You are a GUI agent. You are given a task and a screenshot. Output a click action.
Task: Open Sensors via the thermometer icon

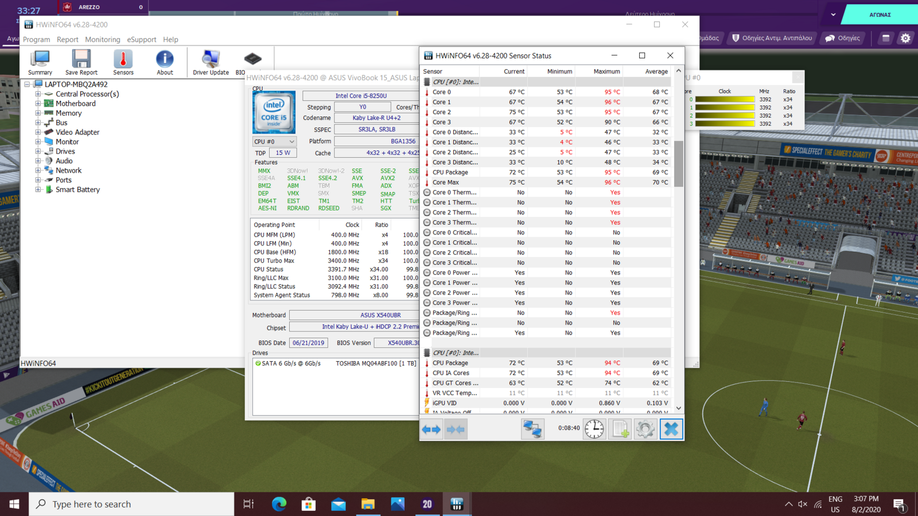point(123,62)
